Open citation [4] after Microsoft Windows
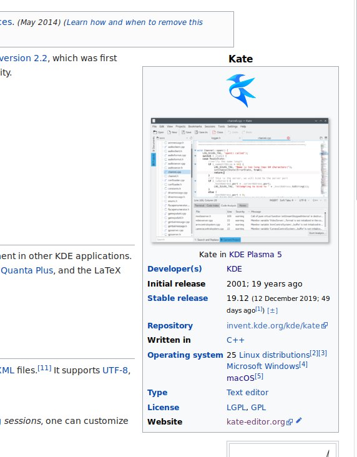 click(x=303, y=365)
